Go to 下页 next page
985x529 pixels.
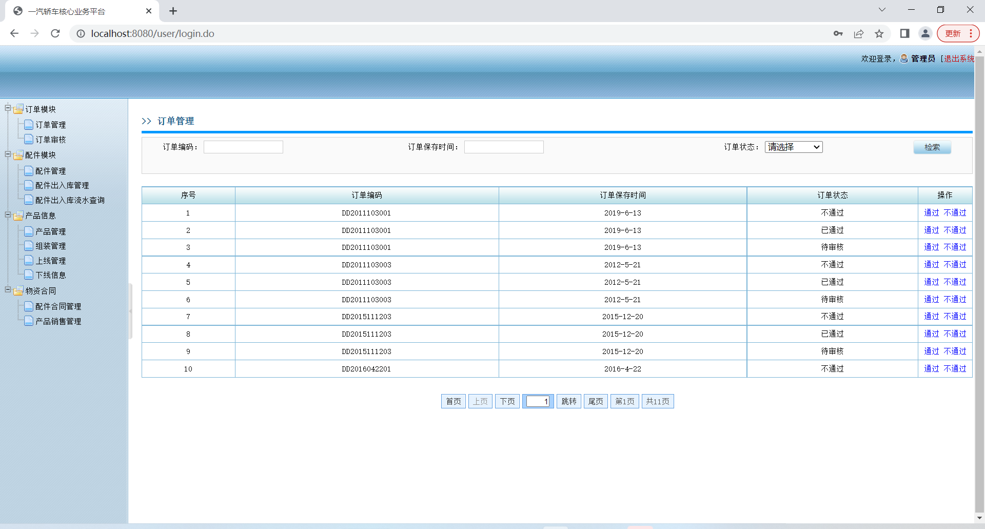pyautogui.click(x=507, y=401)
